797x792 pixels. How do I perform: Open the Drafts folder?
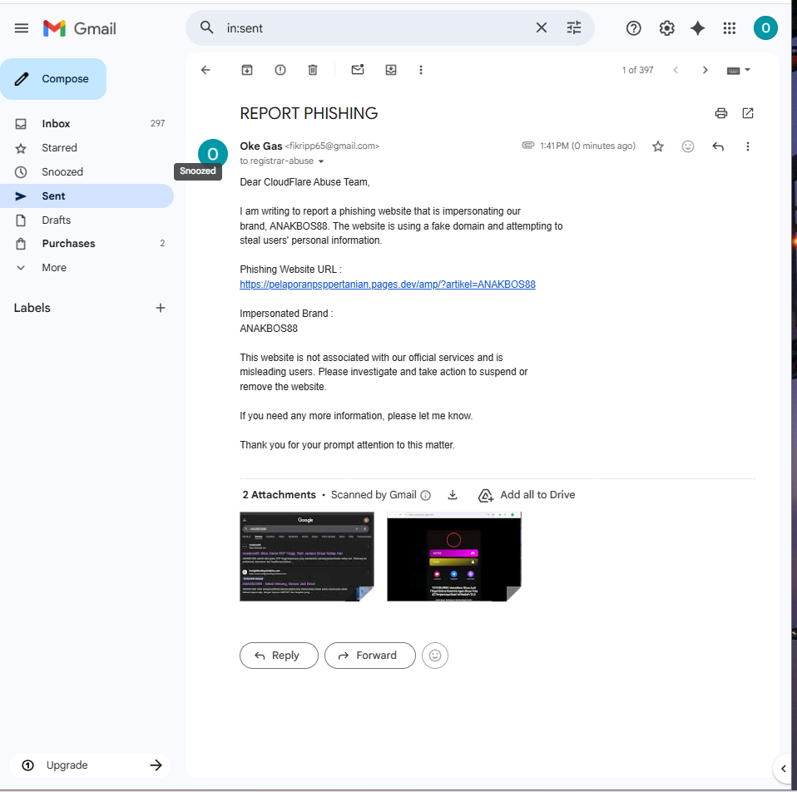(87, 220)
